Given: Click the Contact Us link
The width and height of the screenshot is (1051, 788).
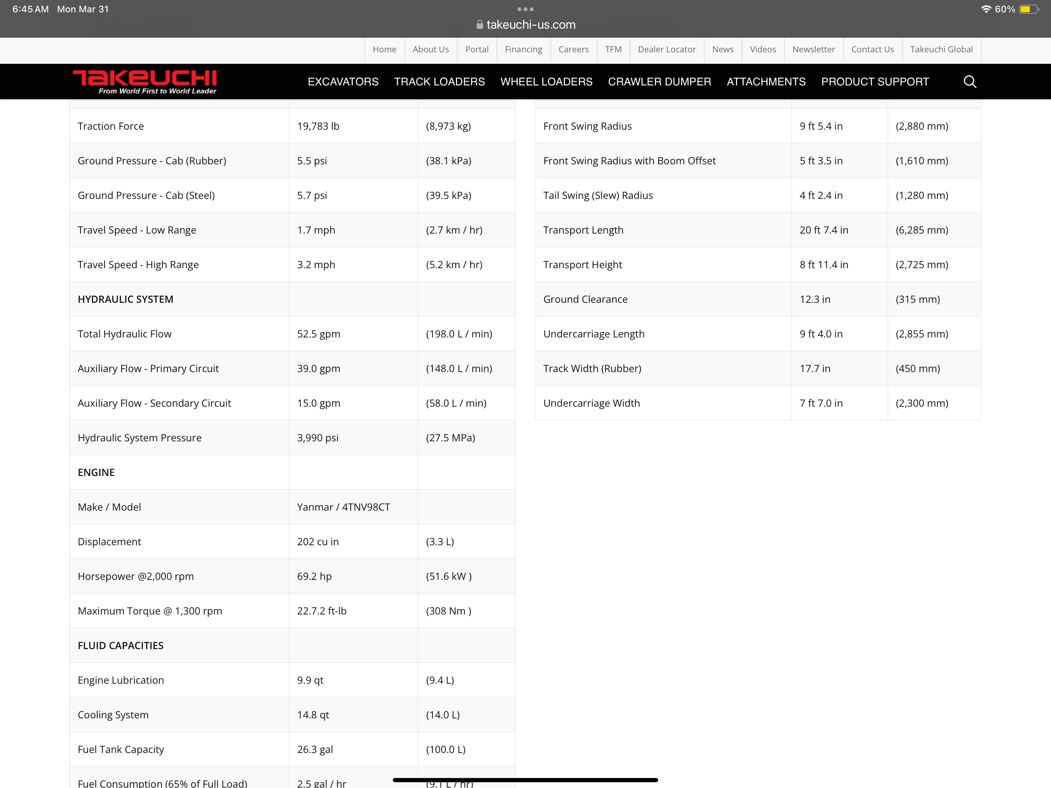Looking at the screenshot, I should coord(872,49).
